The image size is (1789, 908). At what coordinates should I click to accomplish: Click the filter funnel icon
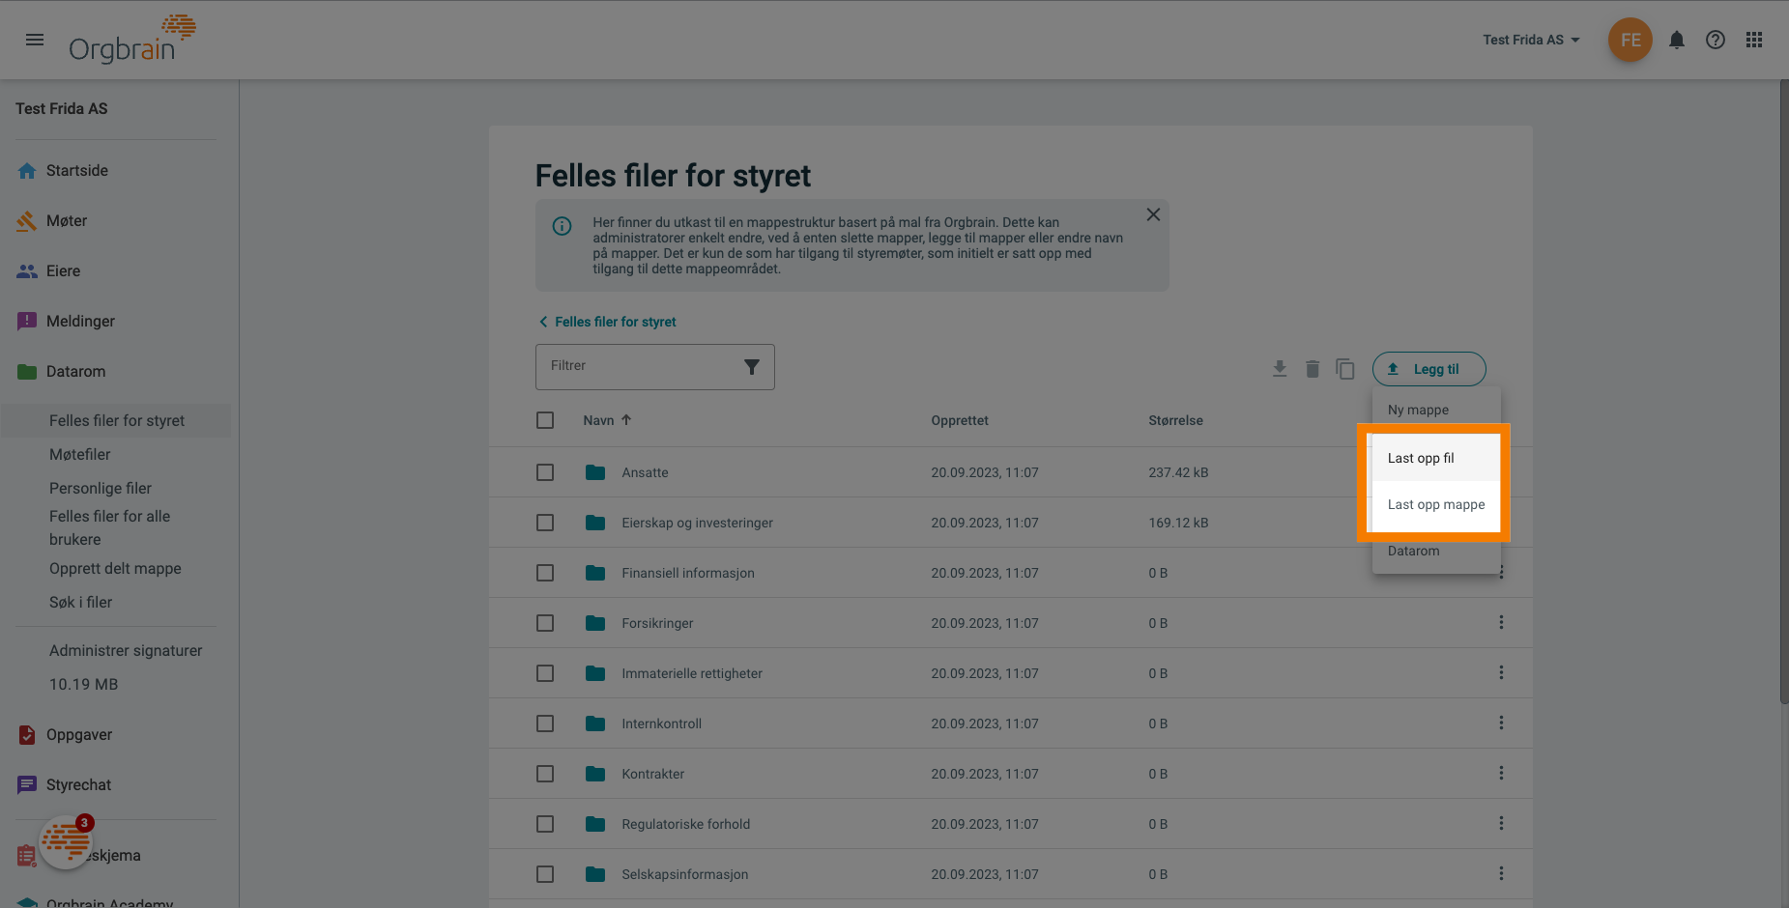tap(752, 367)
